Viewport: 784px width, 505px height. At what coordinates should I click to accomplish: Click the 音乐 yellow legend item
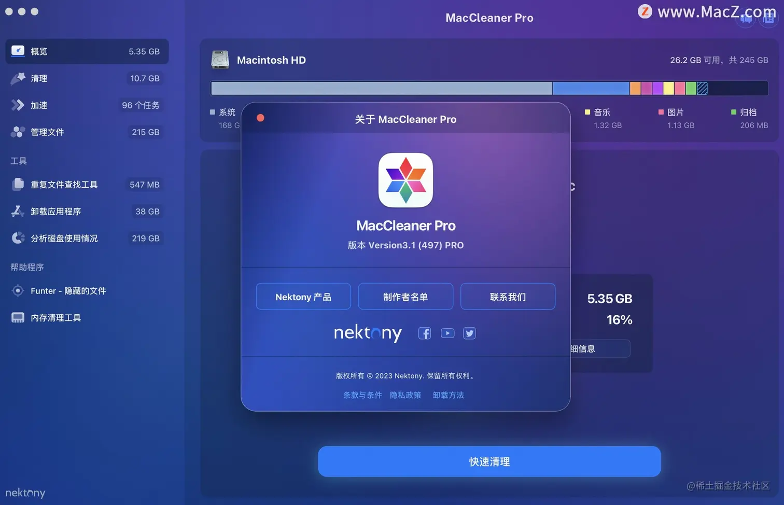[x=603, y=118]
